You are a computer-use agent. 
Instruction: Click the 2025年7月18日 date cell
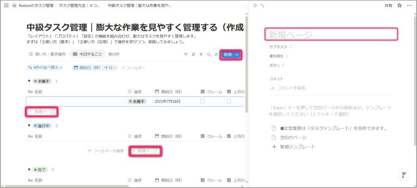tap(175, 101)
